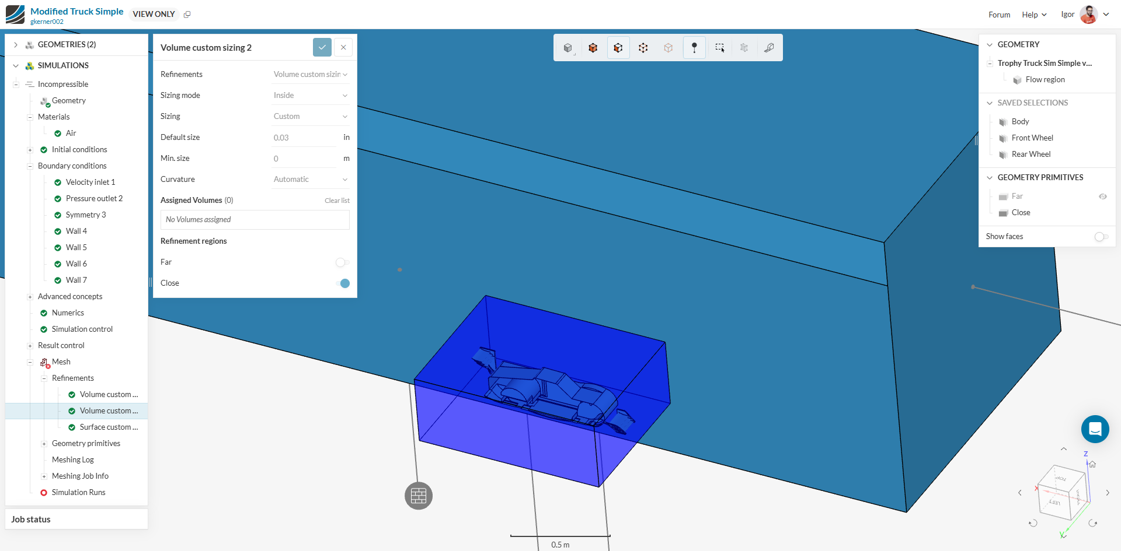Image resolution: width=1121 pixels, height=551 pixels.
Task: Expand the GEOMETRIES (2) section
Action: tap(16, 45)
